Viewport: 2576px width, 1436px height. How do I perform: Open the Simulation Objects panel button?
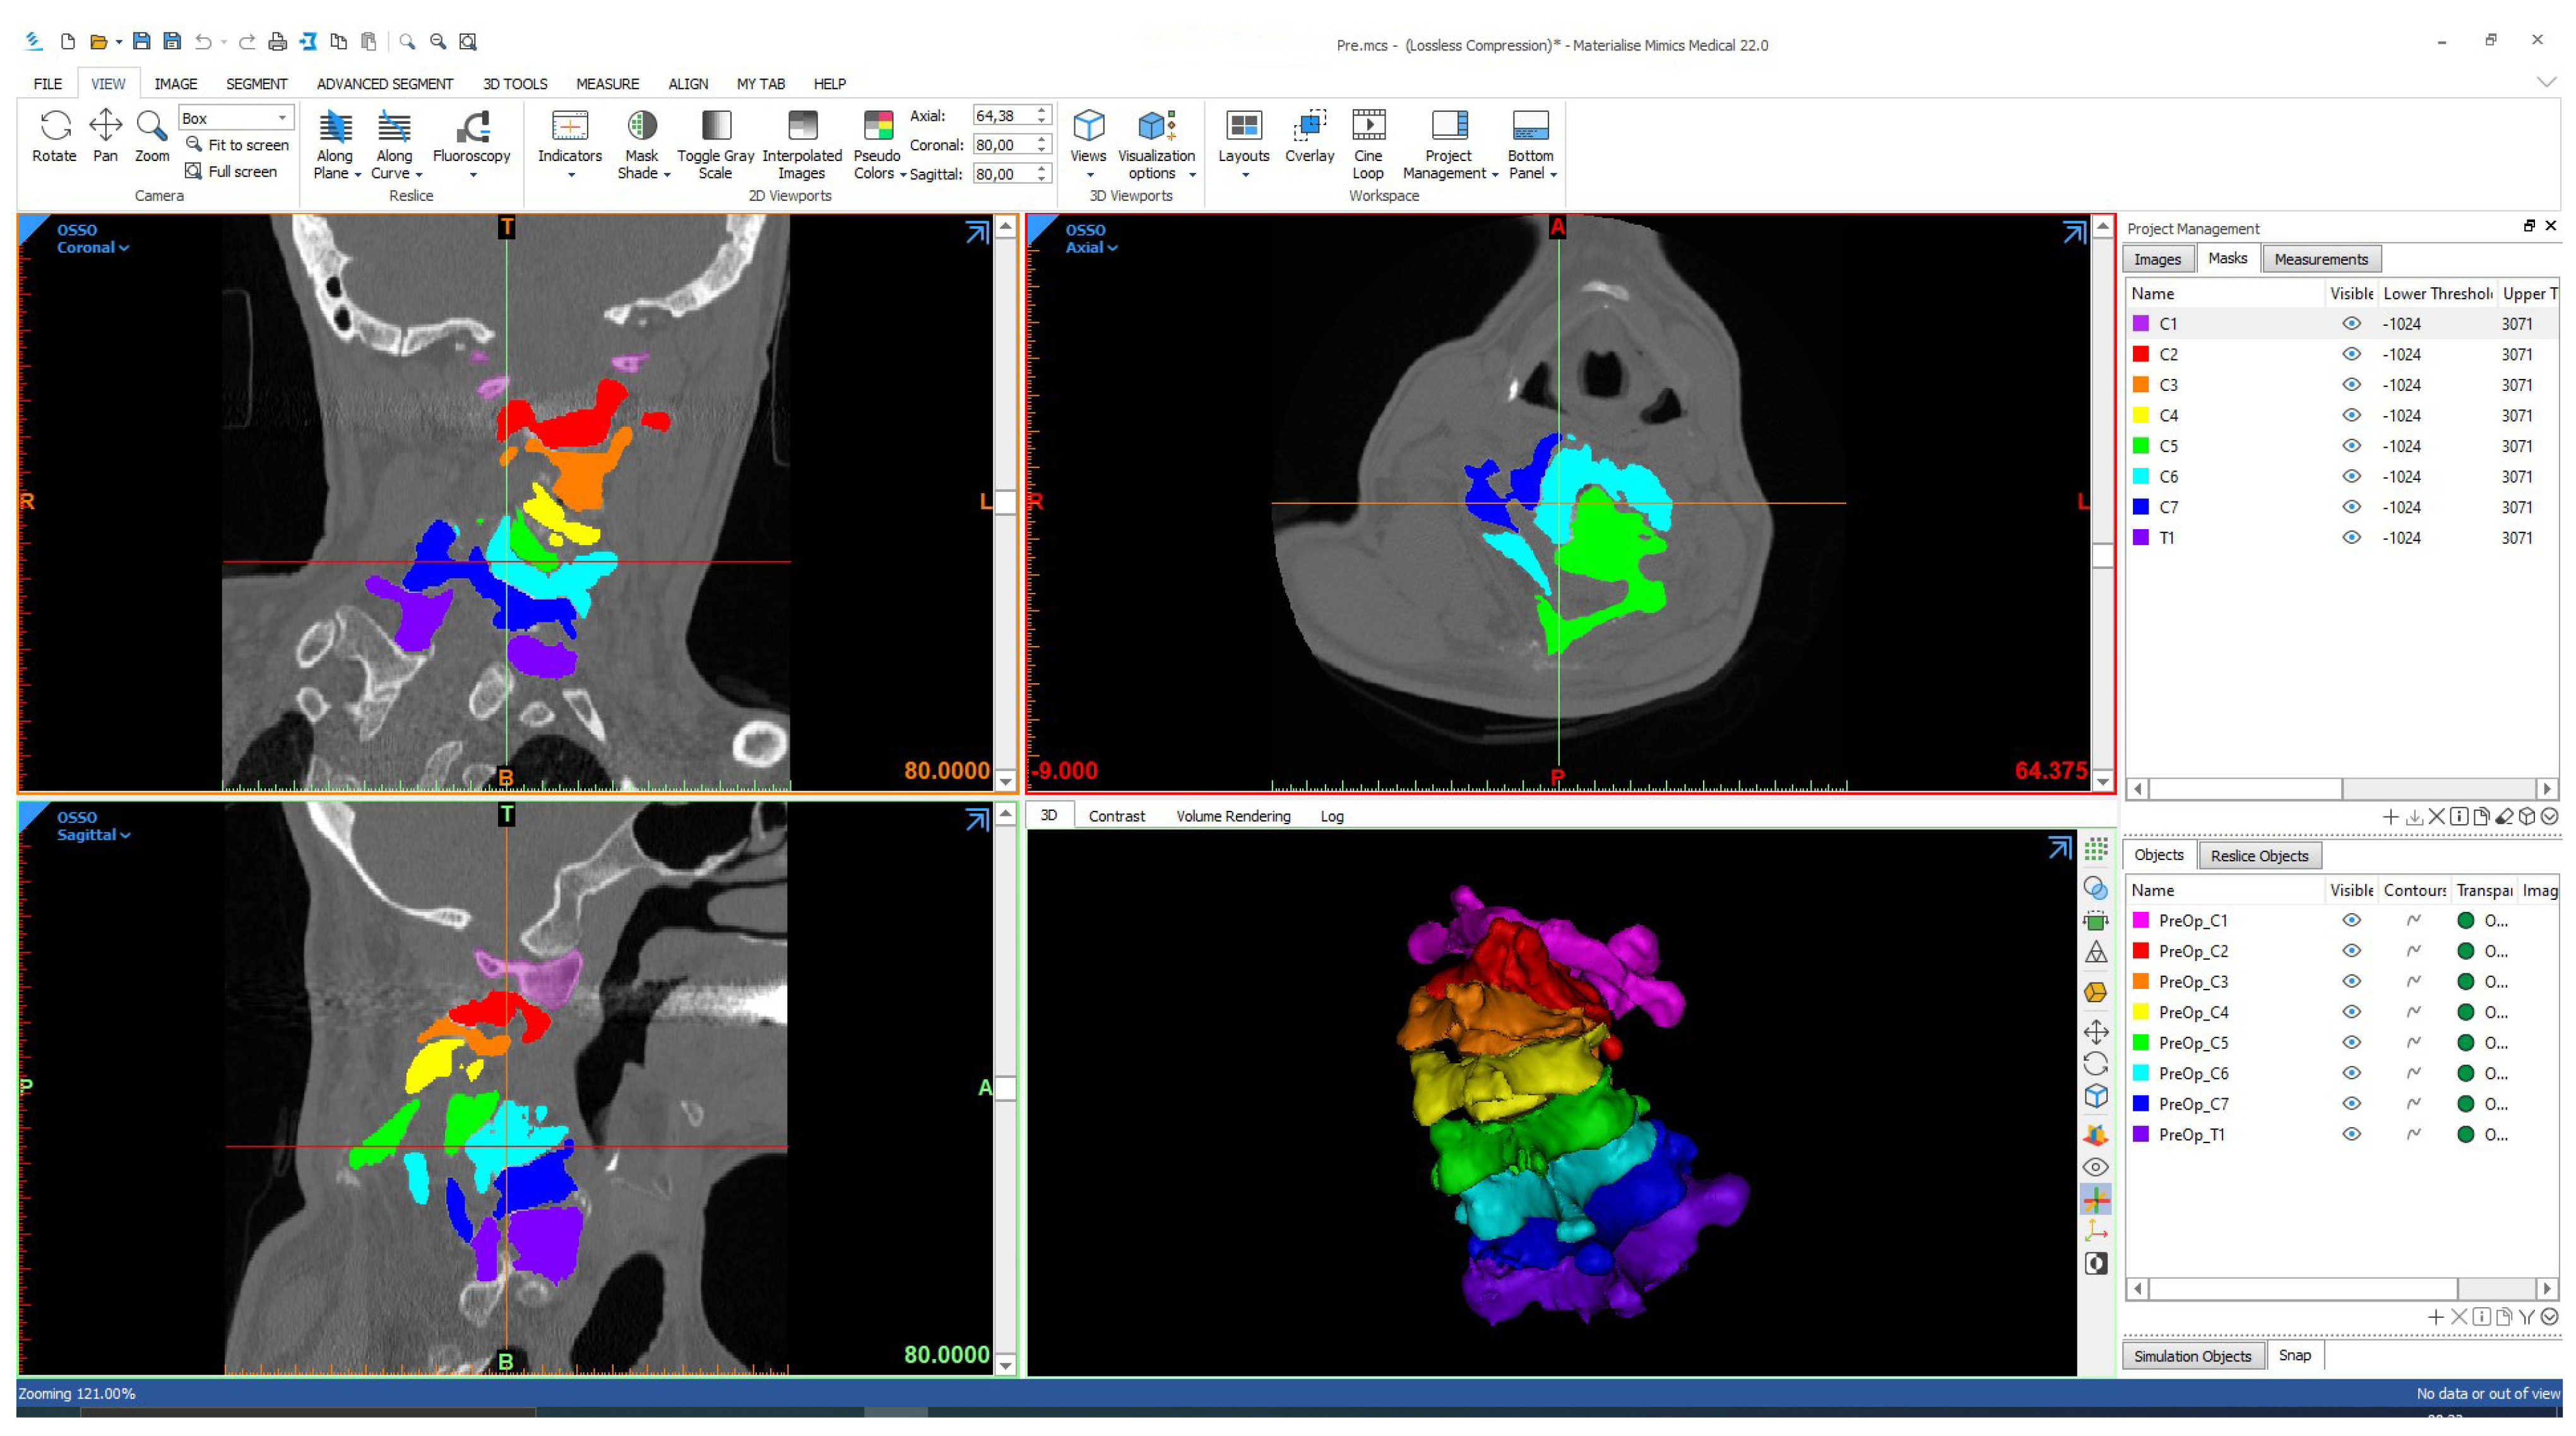pos(2192,1356)
